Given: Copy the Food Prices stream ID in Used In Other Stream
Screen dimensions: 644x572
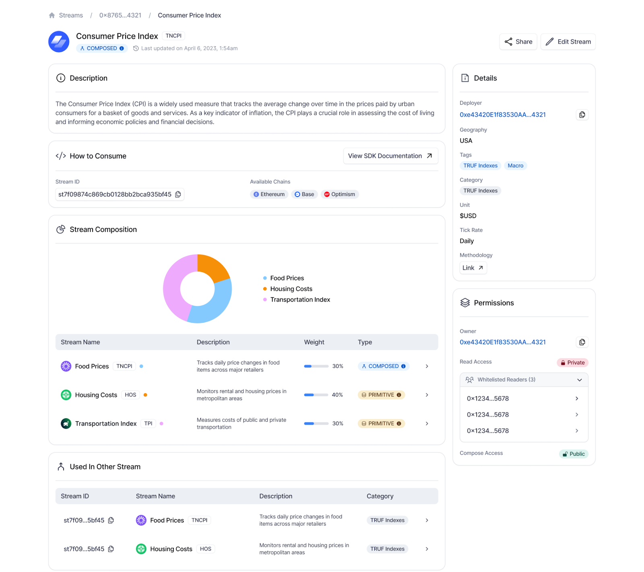Looking at the screenshot, I should 111,520.
